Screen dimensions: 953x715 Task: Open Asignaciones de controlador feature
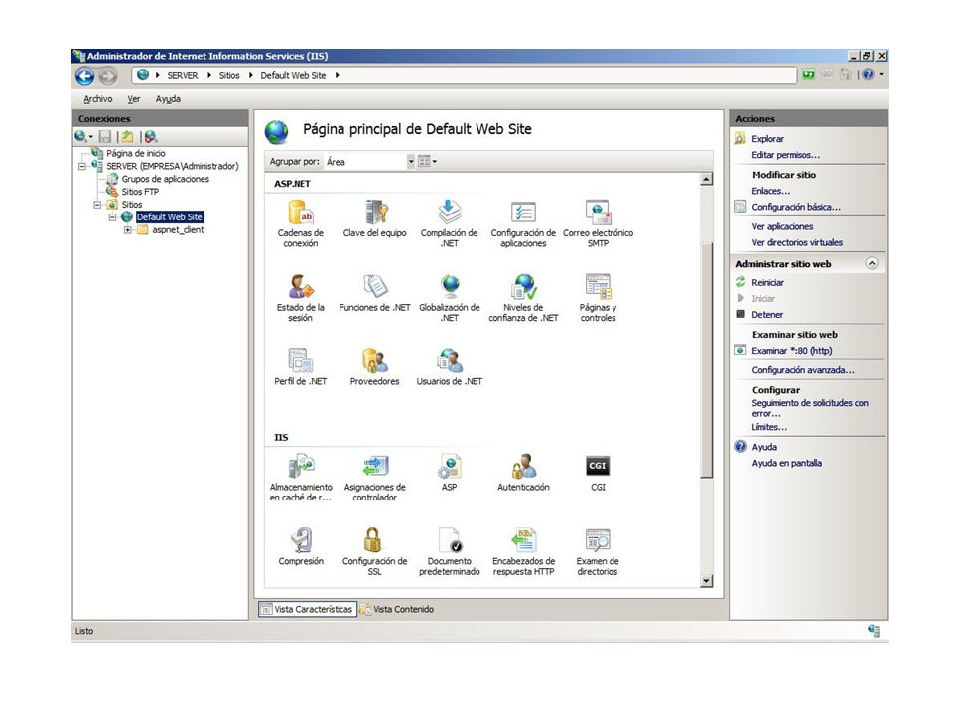point(374,478)
